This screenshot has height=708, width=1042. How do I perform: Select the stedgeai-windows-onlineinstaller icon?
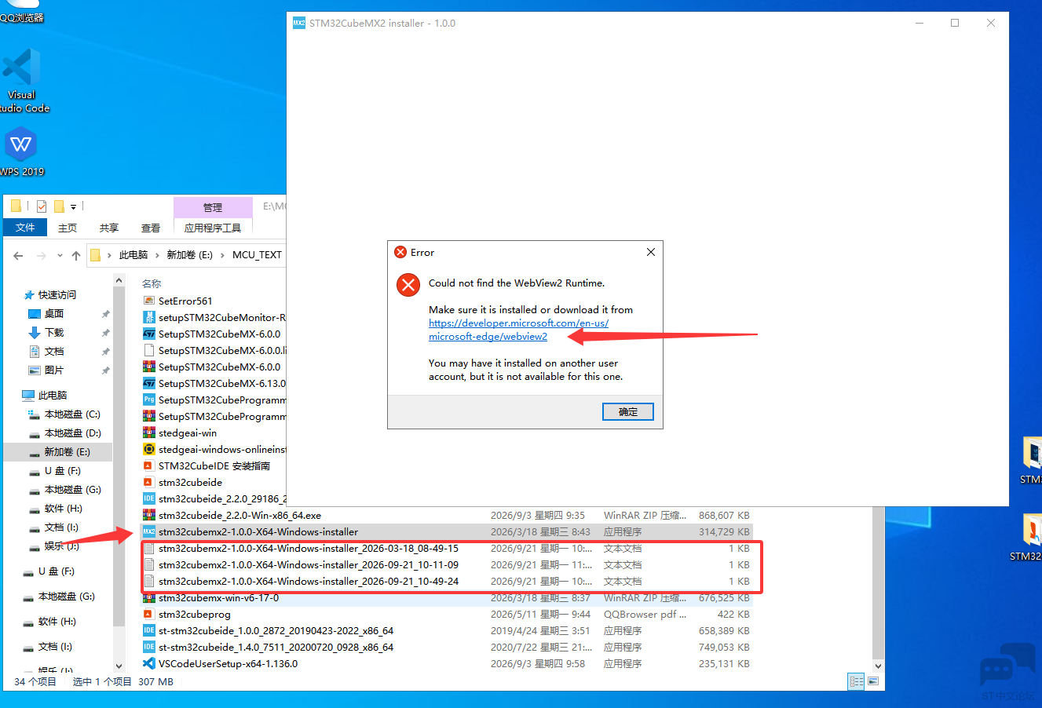pyautogui.click(x=149, y=449)
